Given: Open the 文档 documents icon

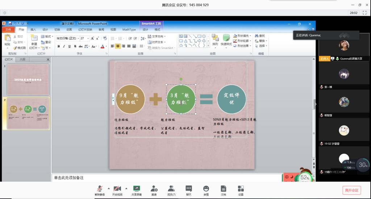Looking at the screenshot, I should click(224, 189).
